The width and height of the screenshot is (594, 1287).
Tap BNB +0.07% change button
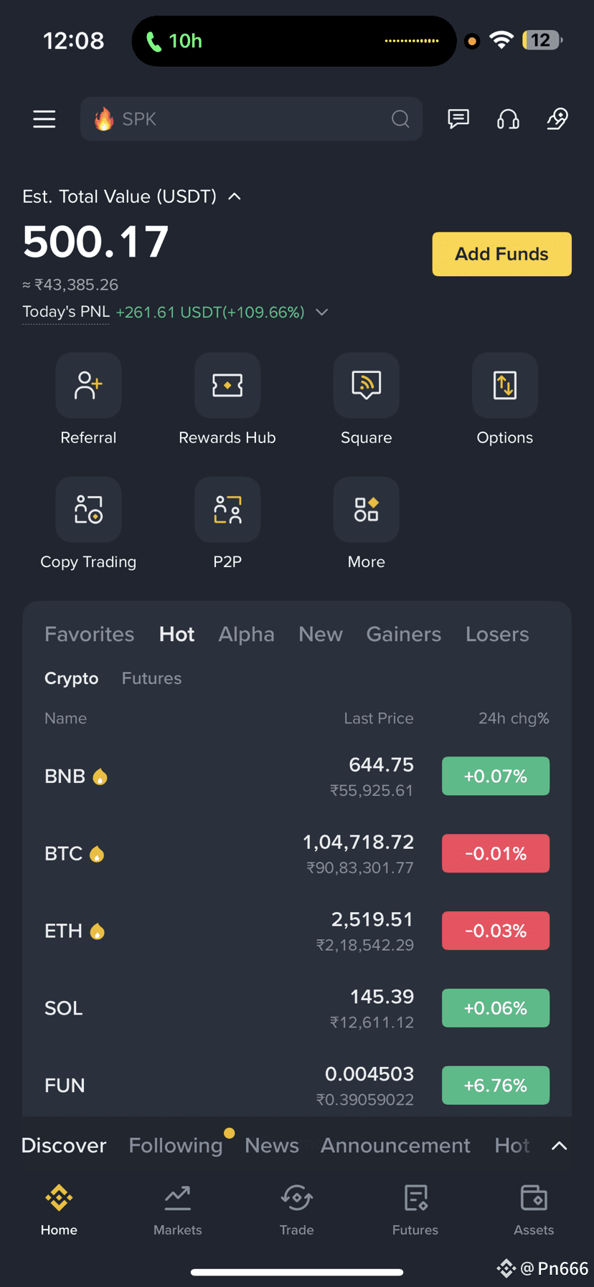click(x=496, y=776)
